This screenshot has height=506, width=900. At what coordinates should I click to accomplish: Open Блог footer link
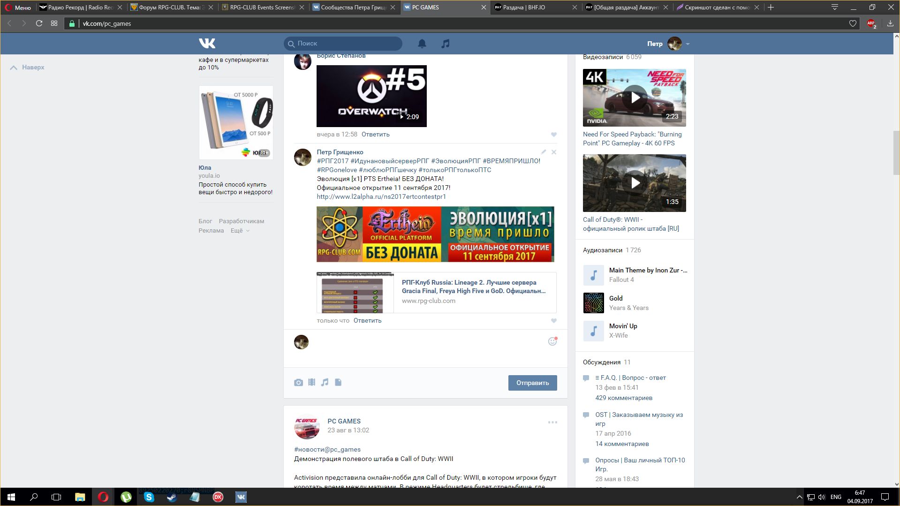click(205, 221)
